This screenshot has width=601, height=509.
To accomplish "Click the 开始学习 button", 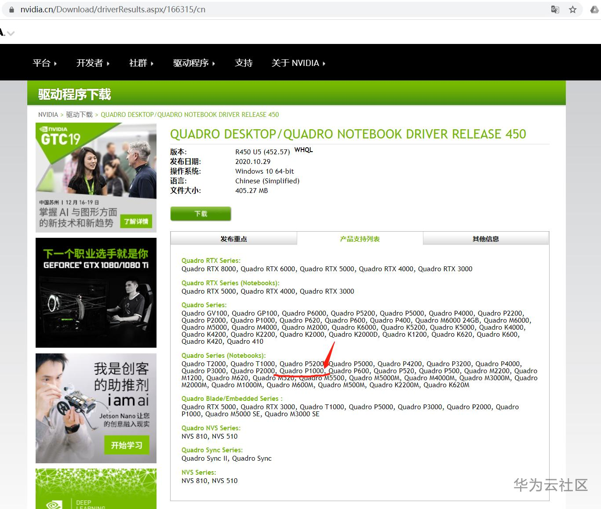I will click(127, 445).
